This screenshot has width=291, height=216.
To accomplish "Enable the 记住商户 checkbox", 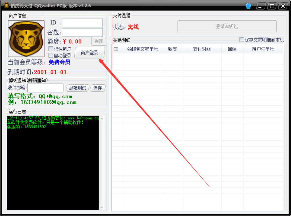I will (x=50, y=49).
